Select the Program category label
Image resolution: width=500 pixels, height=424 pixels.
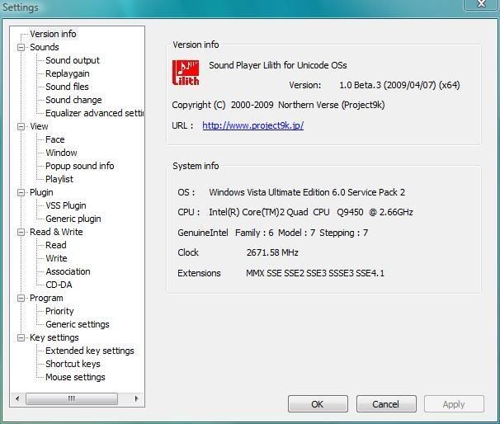point(46,298)
